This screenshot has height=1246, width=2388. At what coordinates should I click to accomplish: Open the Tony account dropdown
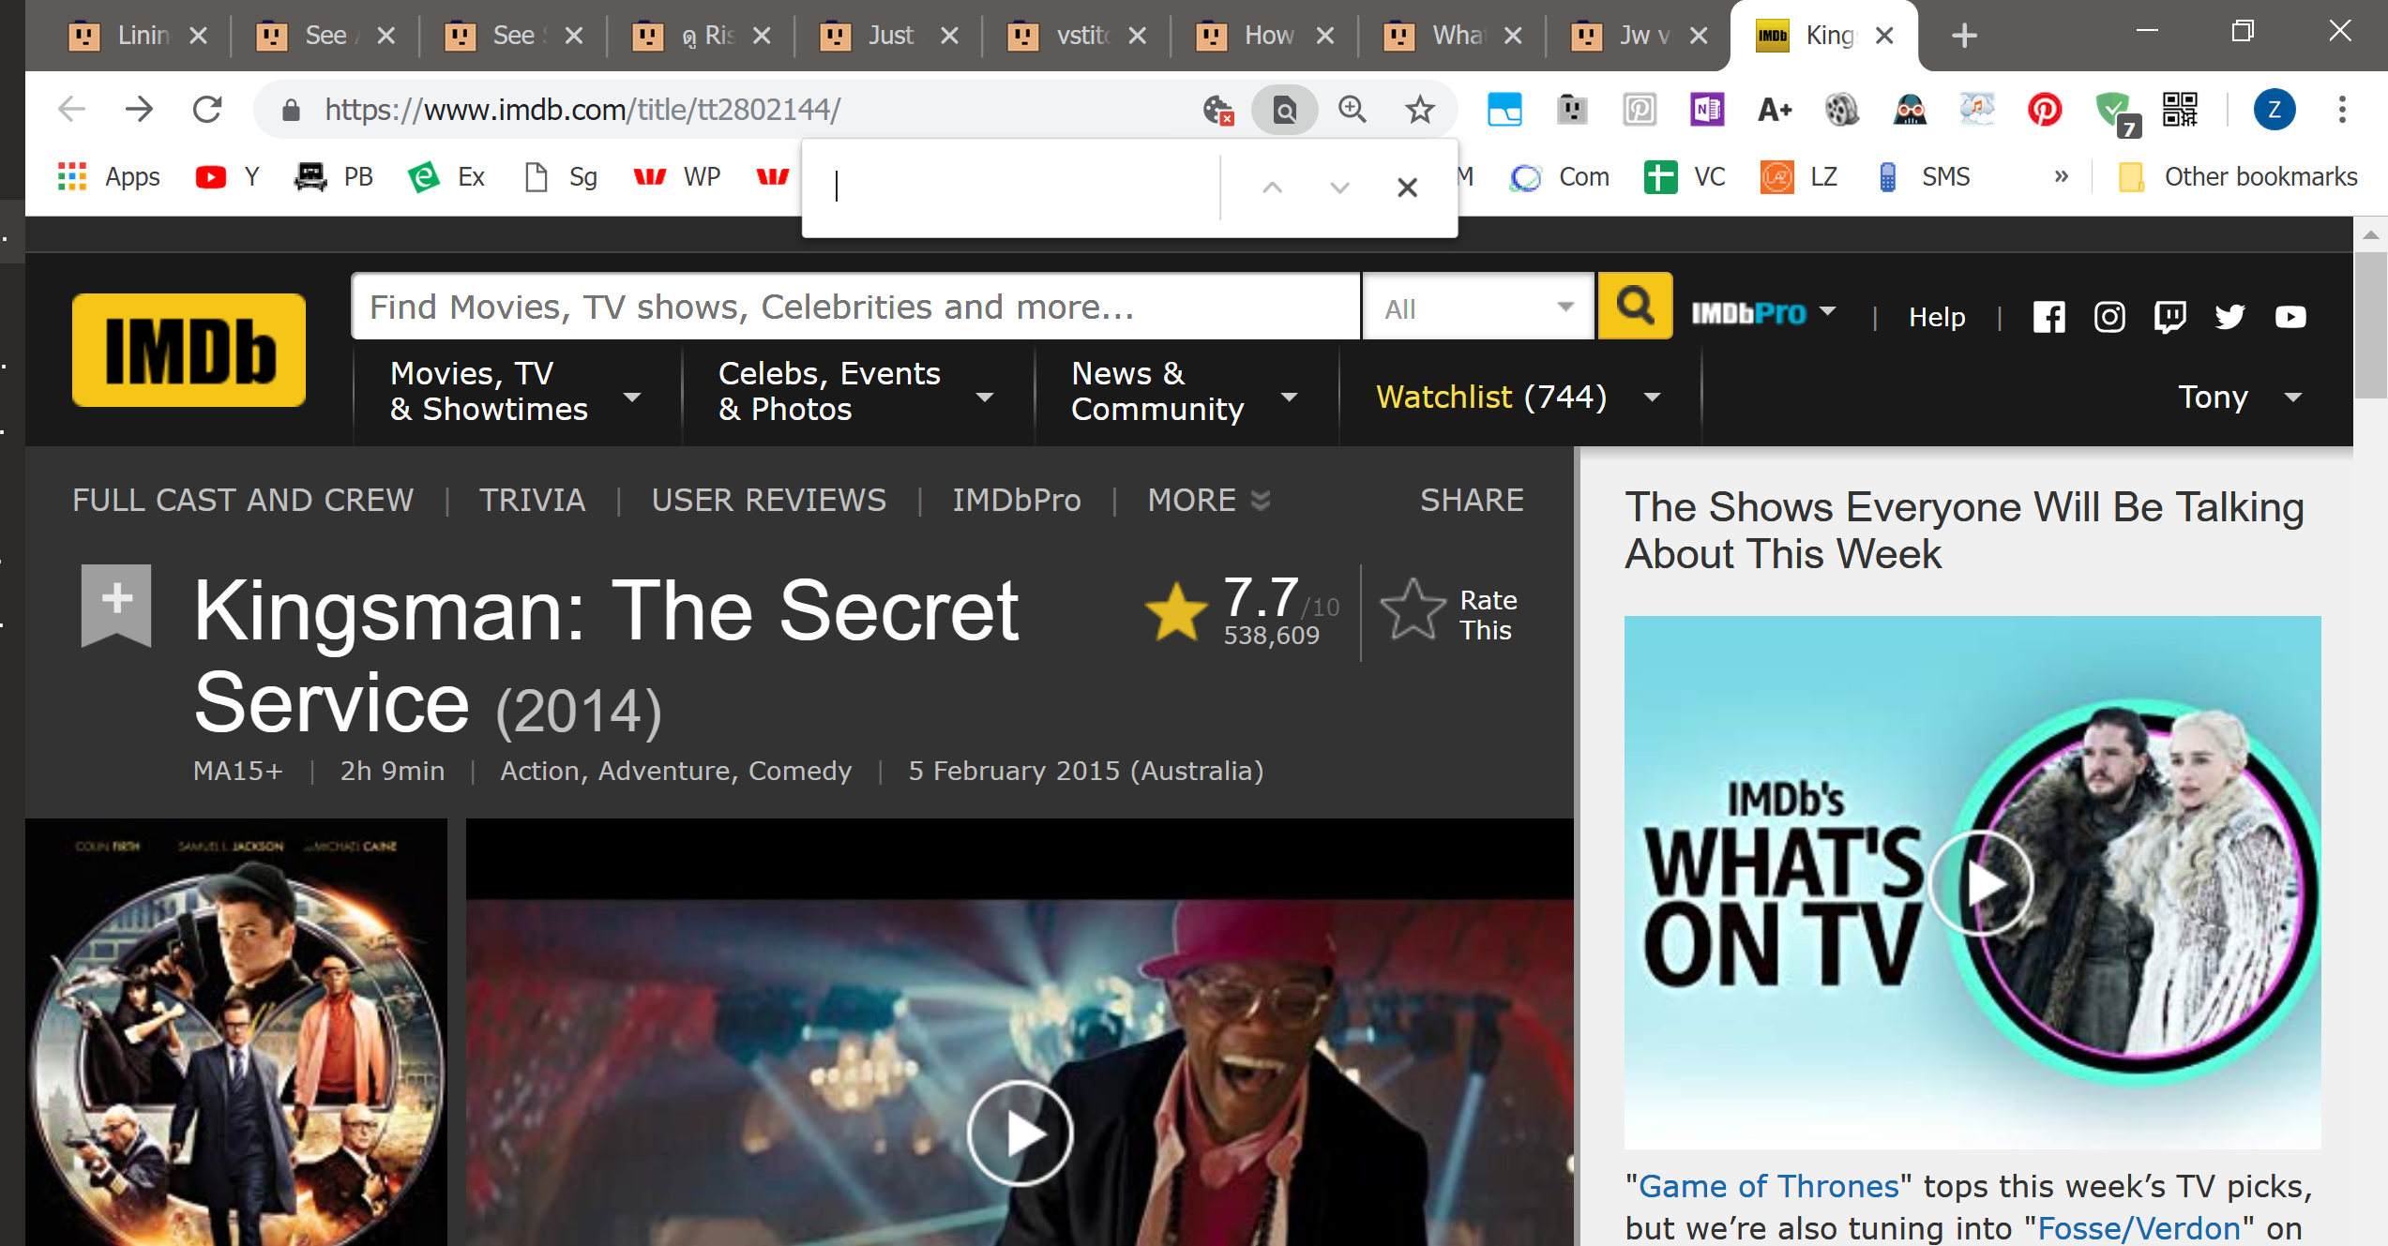(2242, 397)
